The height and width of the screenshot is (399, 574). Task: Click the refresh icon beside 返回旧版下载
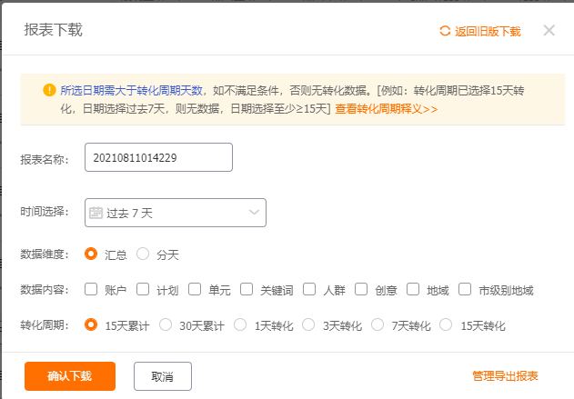(x=445, y=31)
